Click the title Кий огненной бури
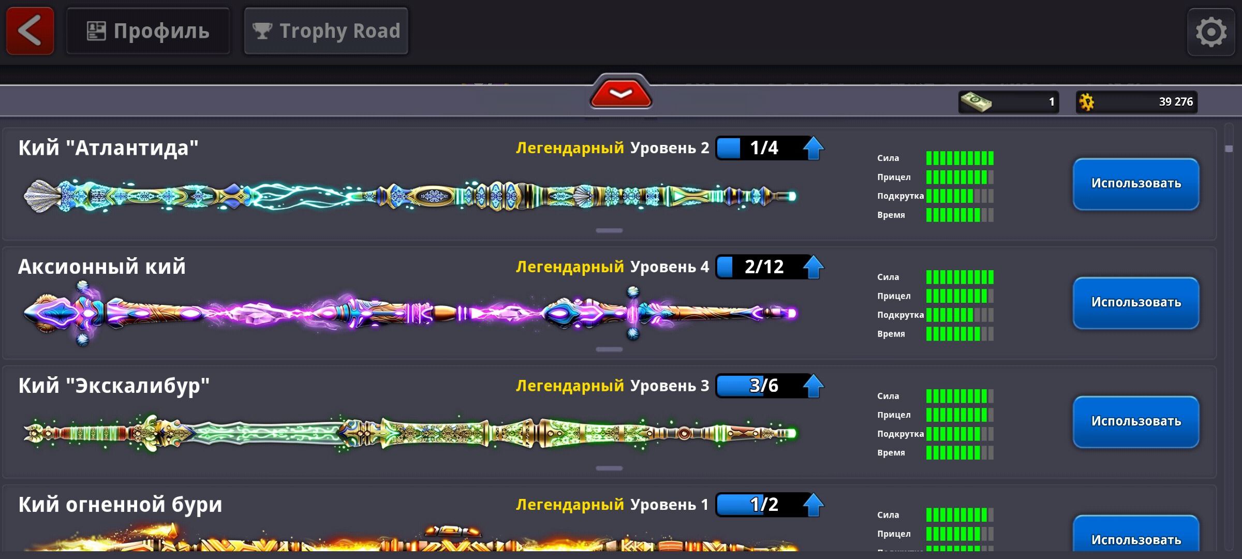 tap(120, 505)
